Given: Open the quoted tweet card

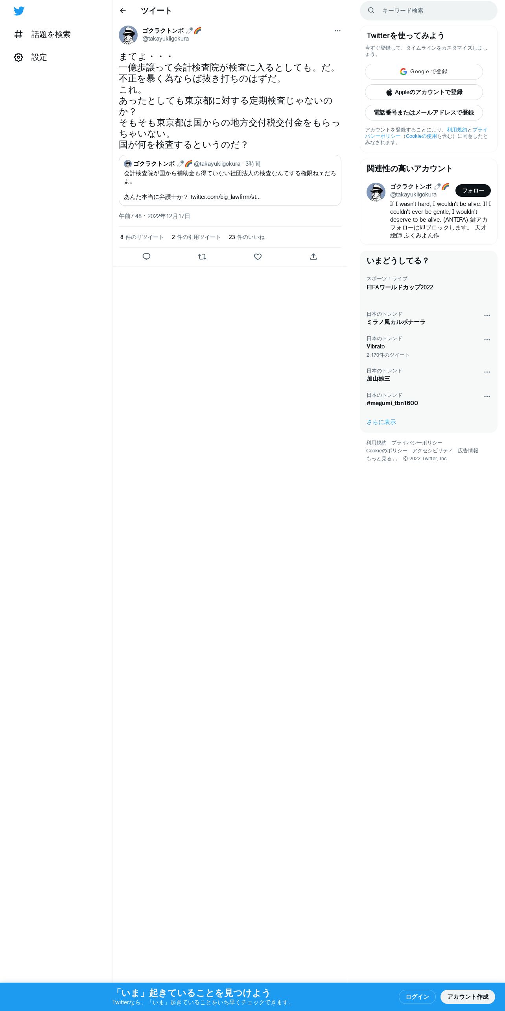Looking at the screenshot, I should point(230,180).
